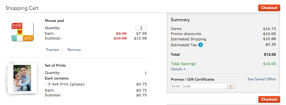Open the Set of Prints photo thumbnail
This screenshot has width=286, height=105.
[22, 78]
